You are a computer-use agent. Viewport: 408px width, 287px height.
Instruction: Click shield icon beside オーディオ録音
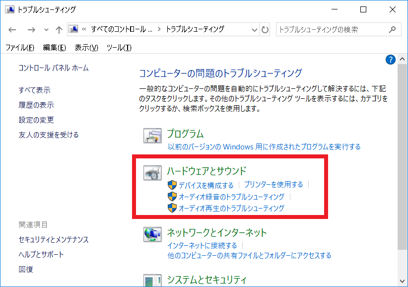[172, 197]
